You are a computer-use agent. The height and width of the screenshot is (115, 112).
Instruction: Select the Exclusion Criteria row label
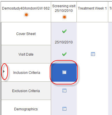(26, 91)
